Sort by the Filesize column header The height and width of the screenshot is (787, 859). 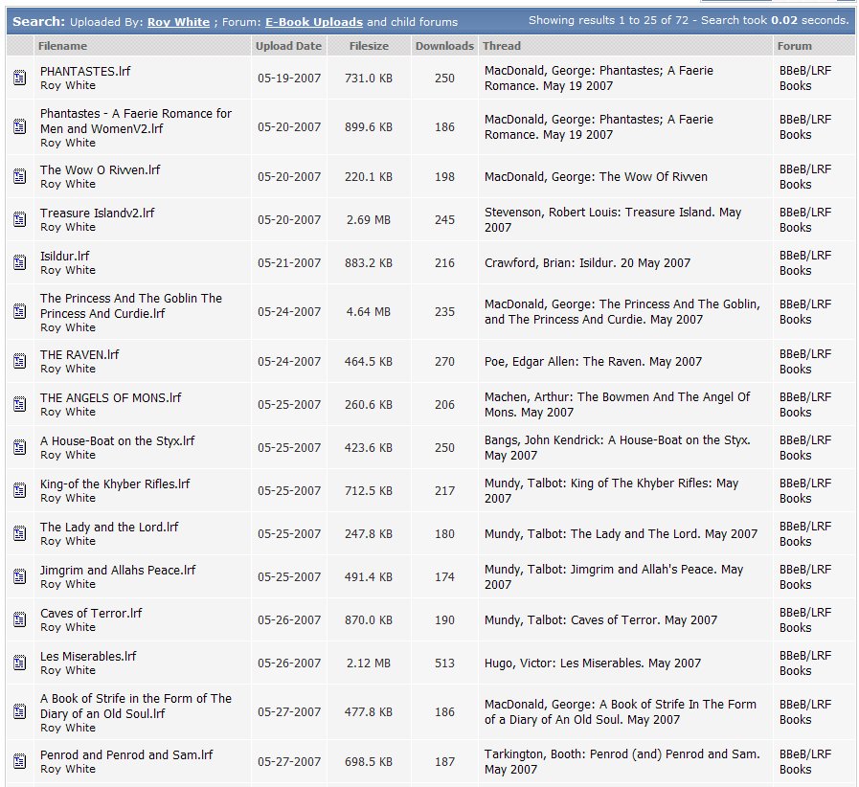click(x=369, y=46)
